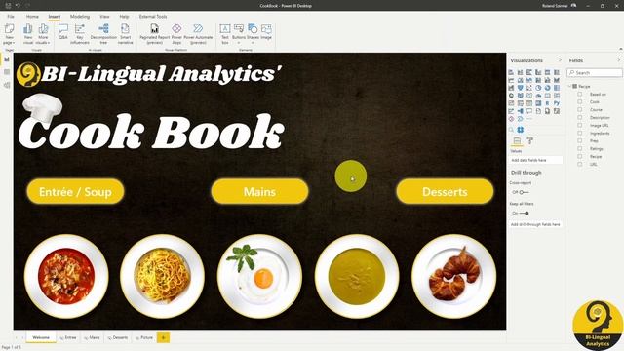Add a Smart narrative visual

point(125,34)
